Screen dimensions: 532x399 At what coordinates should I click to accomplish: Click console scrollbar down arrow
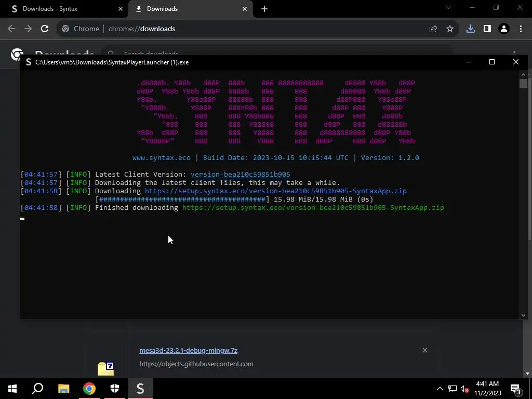[x=523, y=315]
